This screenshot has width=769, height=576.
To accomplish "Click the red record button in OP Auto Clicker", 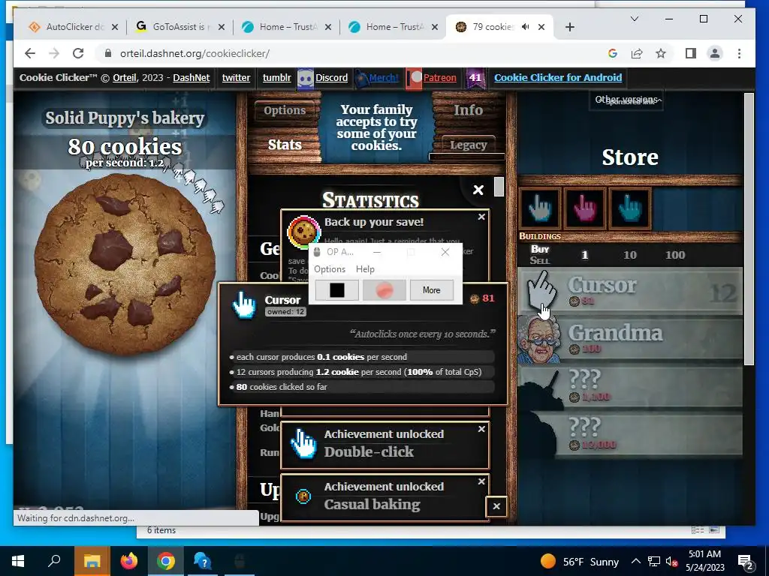I will point(384,290).
